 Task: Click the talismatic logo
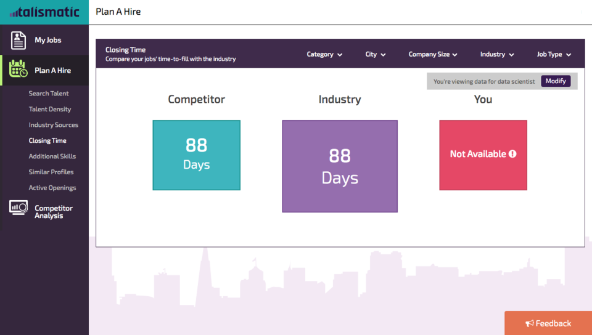(x=44, y=12)
